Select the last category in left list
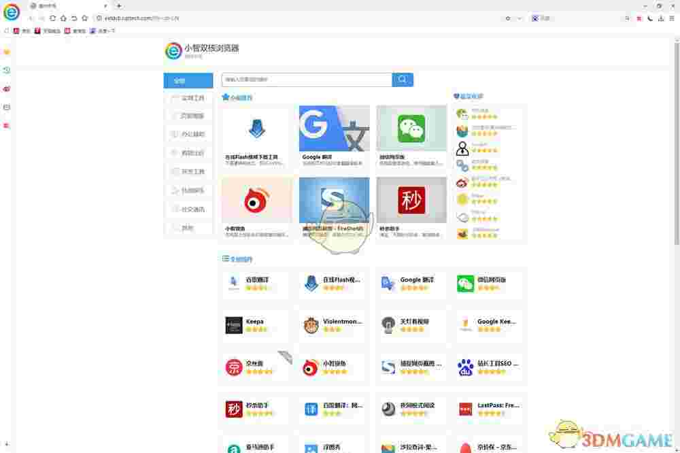 tap(188, 228)
